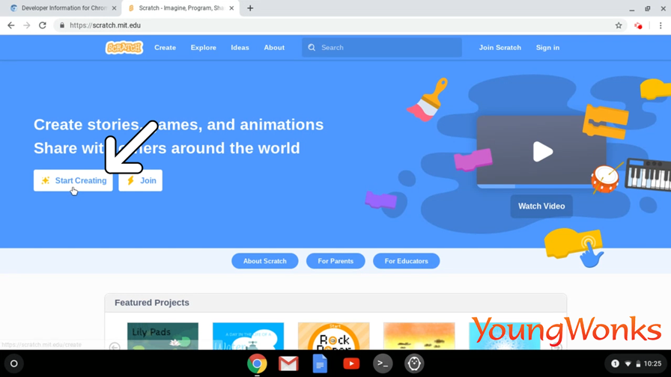Play the intro video
Viewport: 671px width, 377px height.
[x=542, y=152]
